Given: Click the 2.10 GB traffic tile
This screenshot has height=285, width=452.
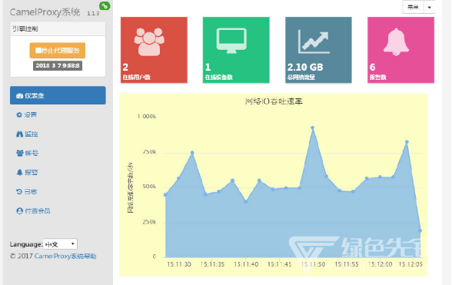Looking at the screenshot, I should click(x=318, y=50).
